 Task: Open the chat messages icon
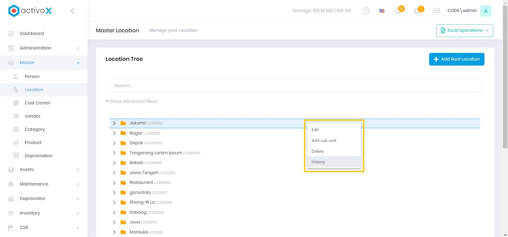[x=436, y=11]
